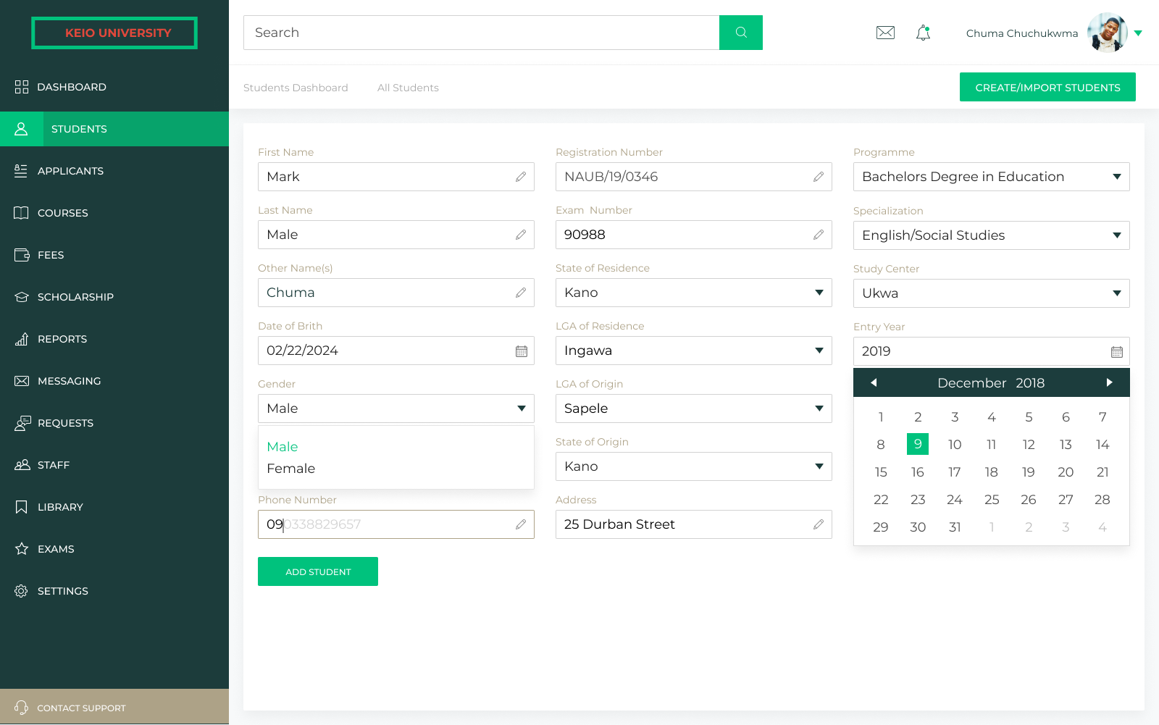Click the ADD STUDENT button
This screenshot has width=1159, height=725.
click(317, 571)
